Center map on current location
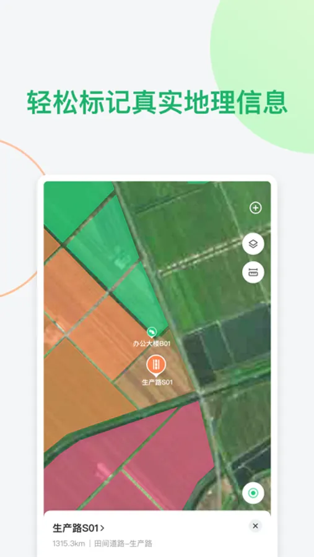This screenshot has height=557, width=314. coord(253,493)
